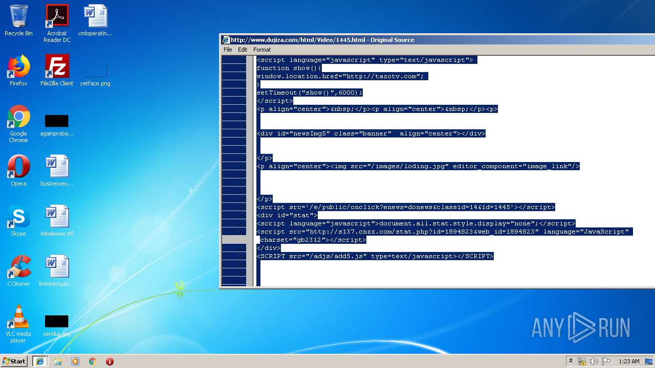Click the Show desktop button at the taskbar's end

coord(649,361)
